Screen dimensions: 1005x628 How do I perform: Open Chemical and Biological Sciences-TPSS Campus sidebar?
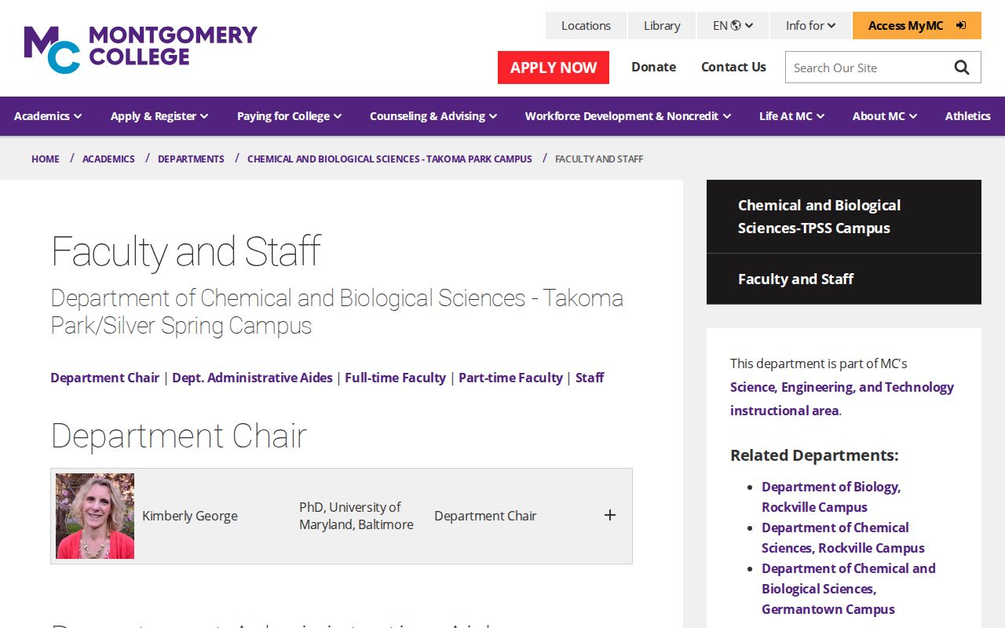844,217
